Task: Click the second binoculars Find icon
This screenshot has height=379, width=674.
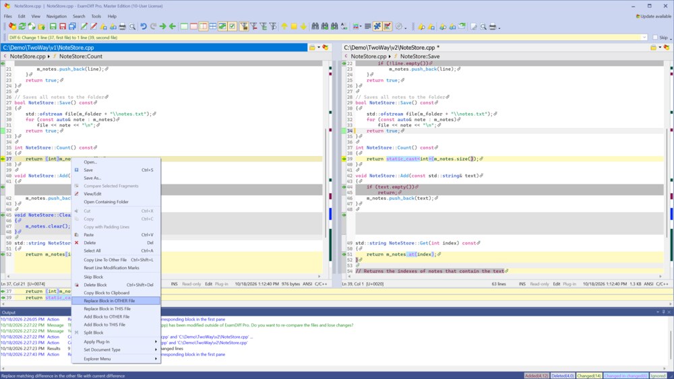Action: pos(325,27)
